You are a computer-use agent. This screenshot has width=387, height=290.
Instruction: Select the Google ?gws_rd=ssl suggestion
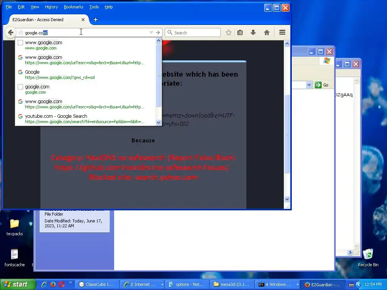[x=85, y=74]
